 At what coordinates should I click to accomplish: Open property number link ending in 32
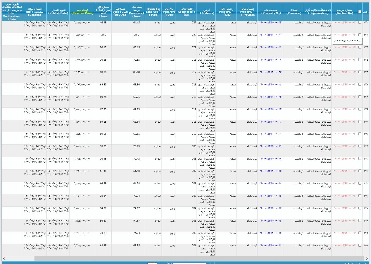(x=270, y=23)
